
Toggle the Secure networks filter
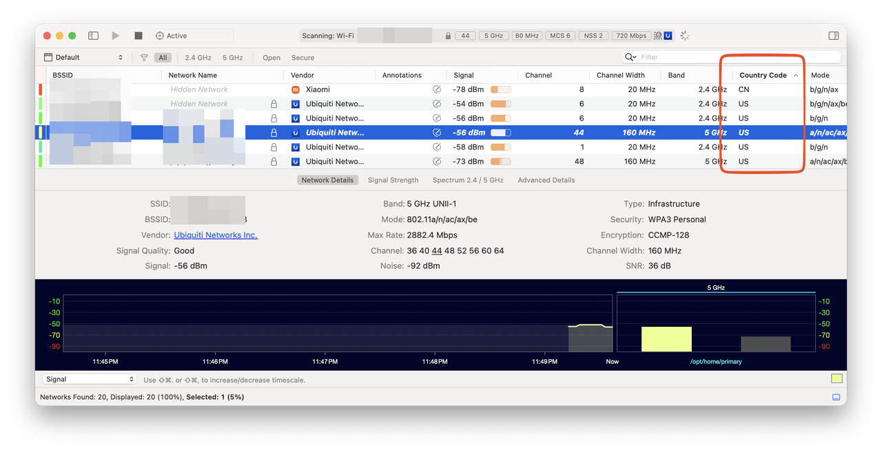click(x=302, y=58)
